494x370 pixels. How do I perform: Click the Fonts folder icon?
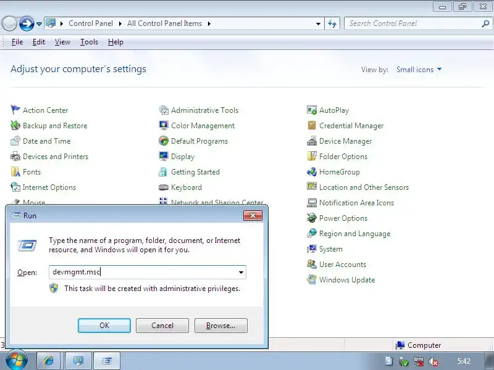click(15, 171)
